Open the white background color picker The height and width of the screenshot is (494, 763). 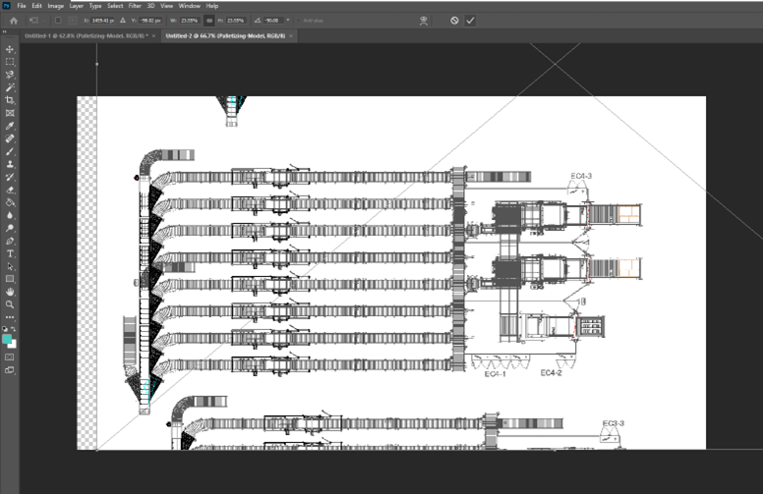pos(13,345)
